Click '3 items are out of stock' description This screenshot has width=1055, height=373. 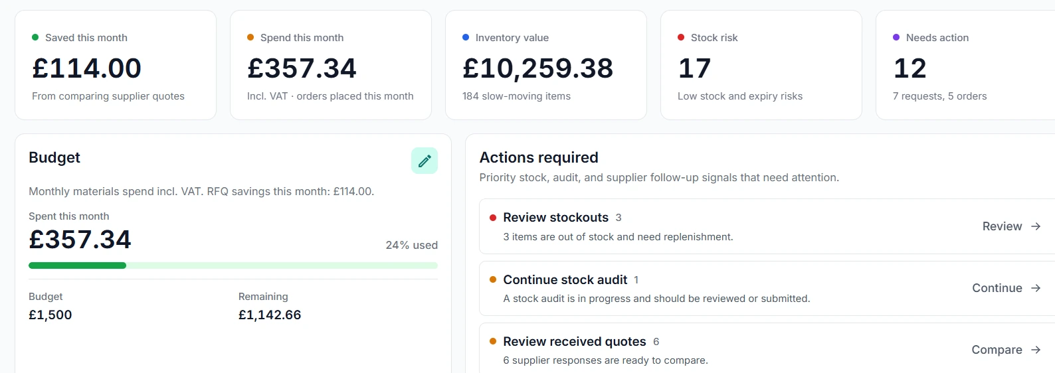coord(619,237)
